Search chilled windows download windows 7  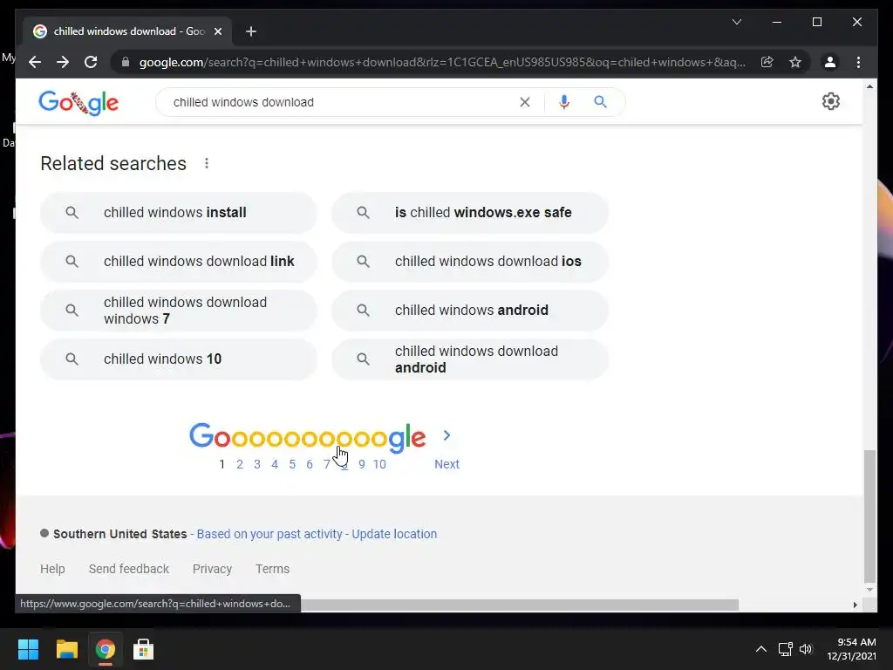tap(178, 311)
